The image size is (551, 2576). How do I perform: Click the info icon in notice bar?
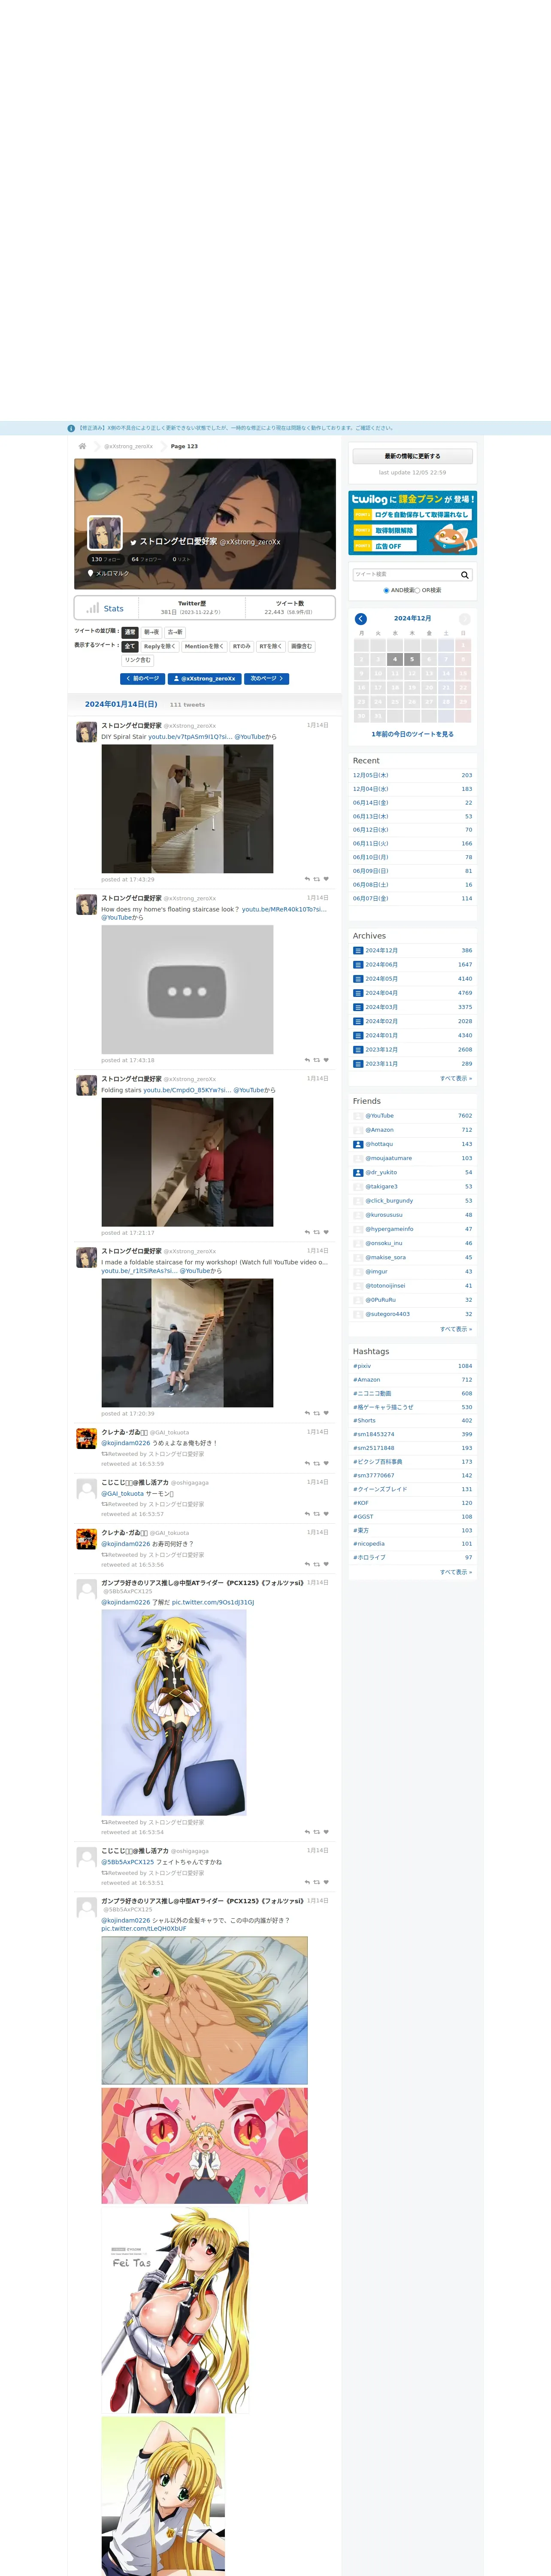71,428
